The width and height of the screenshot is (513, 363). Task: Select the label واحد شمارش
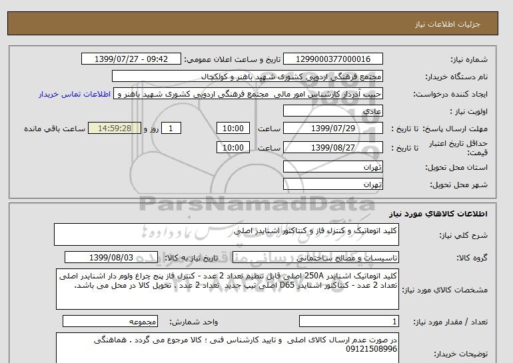click(193, 322)
